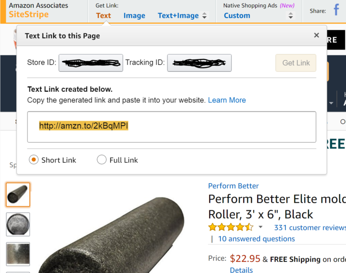Open the Learn More link

pos(227,100)
